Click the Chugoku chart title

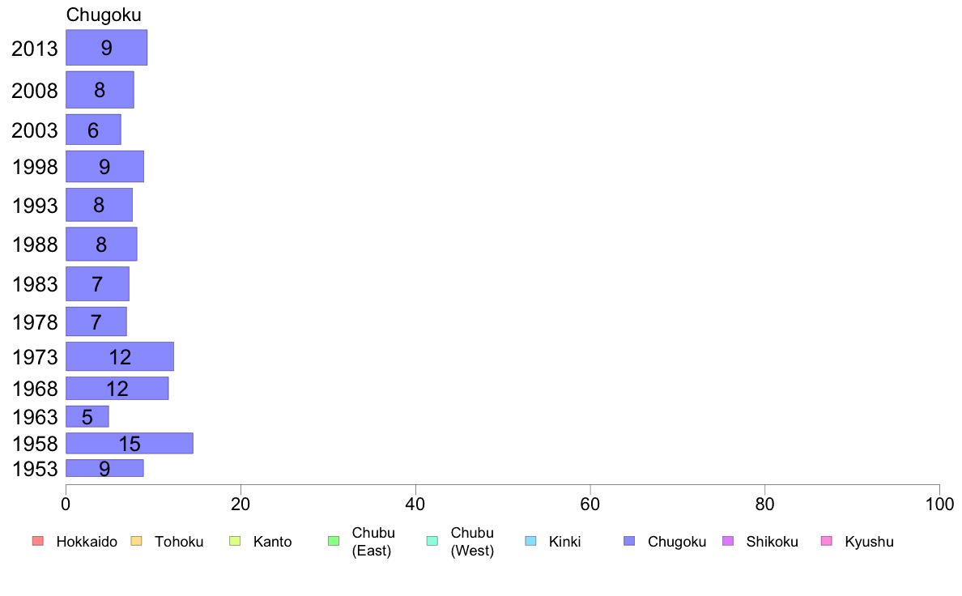click(104, 15)
